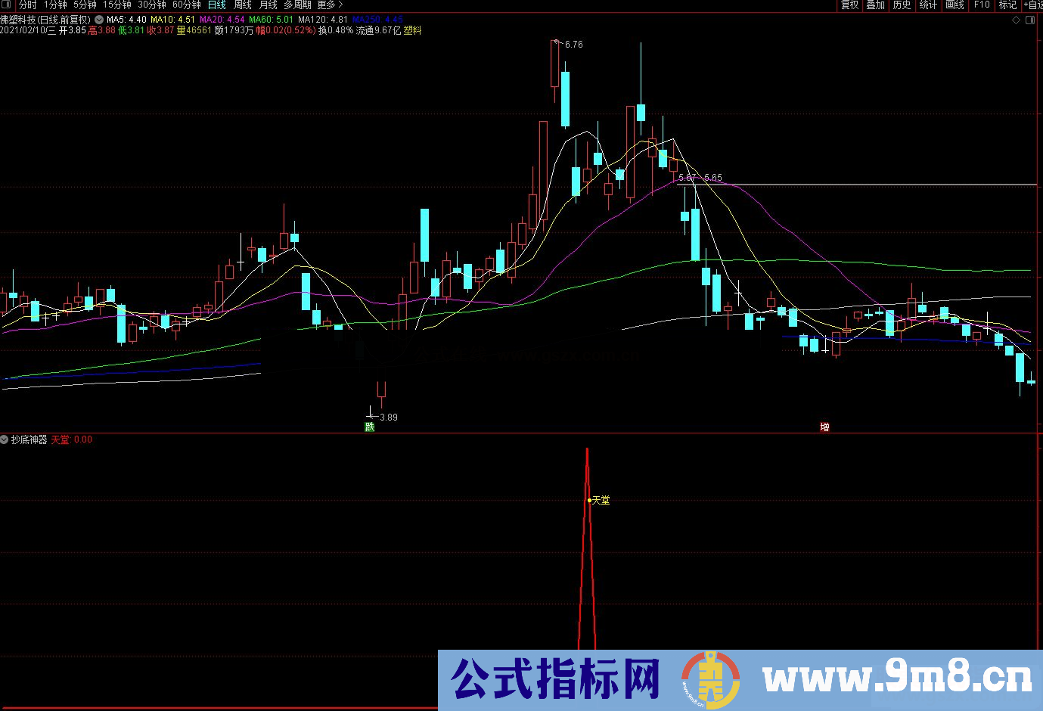Open the 画线 drawing tools button
The width and height of the screenshot is (1043, 711).
point(955,5)
